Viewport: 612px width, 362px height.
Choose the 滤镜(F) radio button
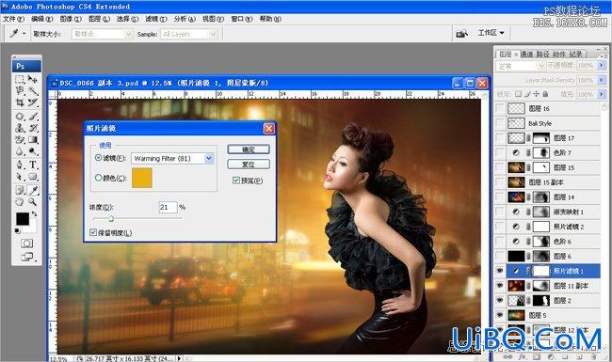tap(98, 158)
